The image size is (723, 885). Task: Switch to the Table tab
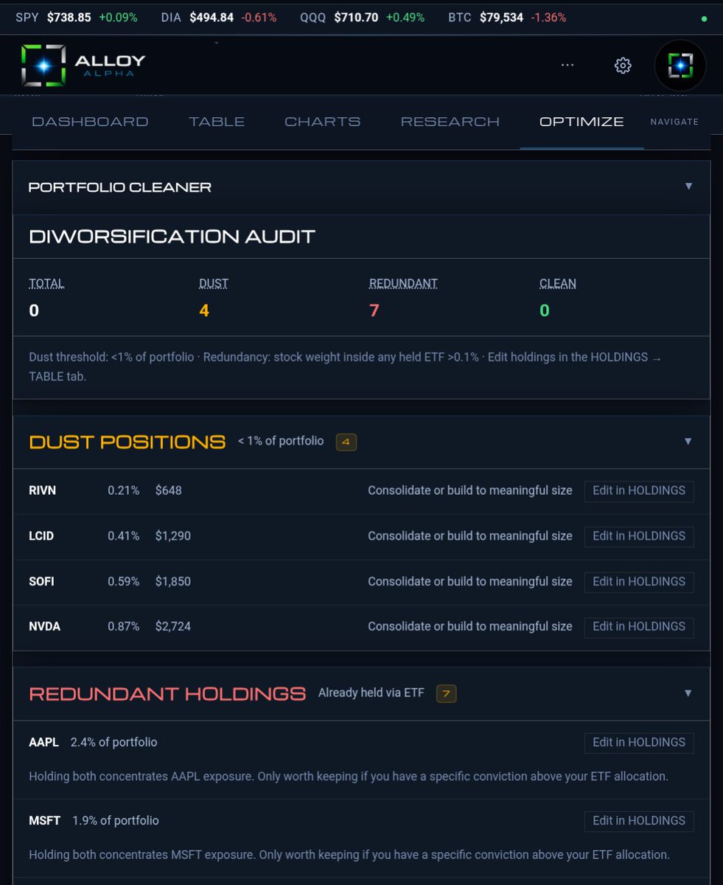[217, 122]
